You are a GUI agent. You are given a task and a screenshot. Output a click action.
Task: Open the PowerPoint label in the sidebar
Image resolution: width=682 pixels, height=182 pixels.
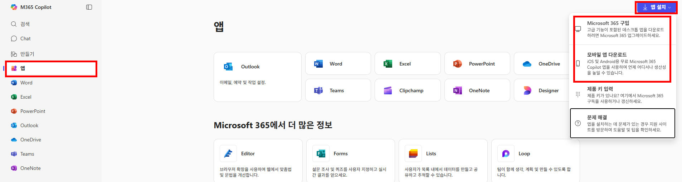33,111
